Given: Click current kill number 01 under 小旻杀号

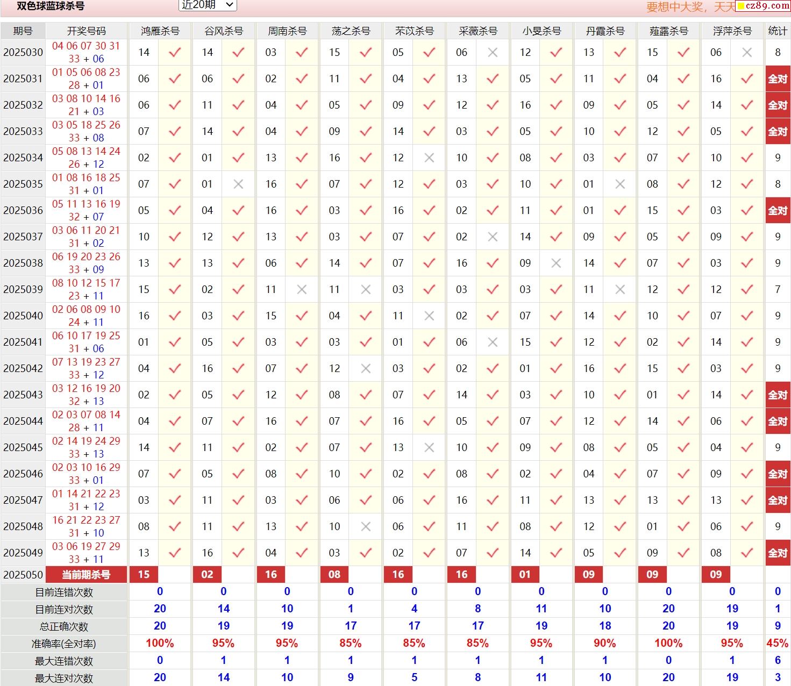Looking at the screenshot, I should (525, 575).
